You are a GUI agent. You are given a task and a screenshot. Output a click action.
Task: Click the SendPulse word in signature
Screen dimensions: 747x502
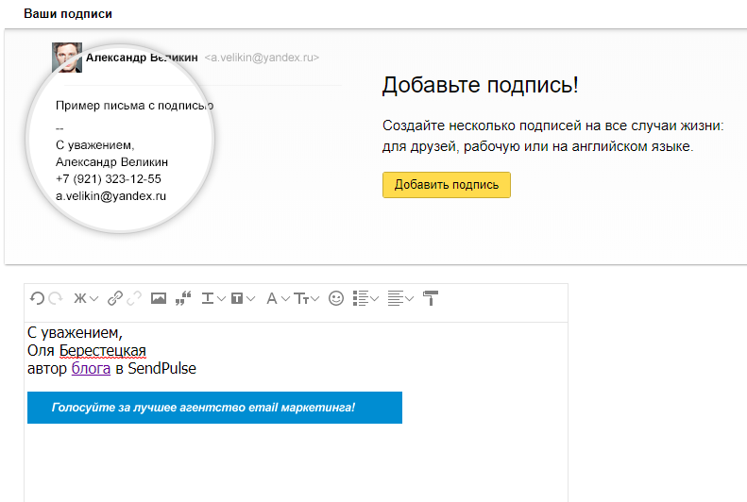(x=162, y=368)
